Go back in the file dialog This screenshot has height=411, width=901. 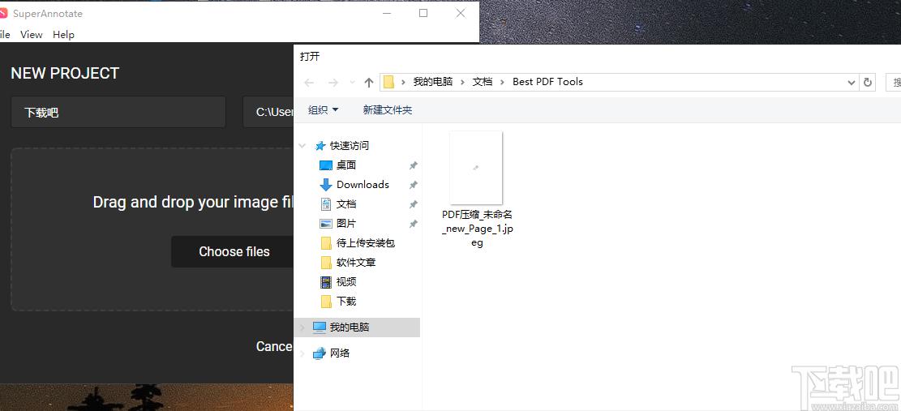coord(309,82)
